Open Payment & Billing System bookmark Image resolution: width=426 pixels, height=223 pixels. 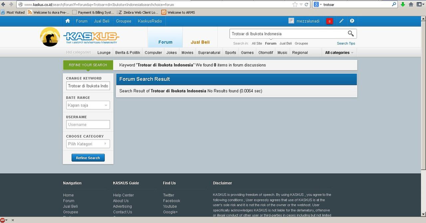(93, 12)
